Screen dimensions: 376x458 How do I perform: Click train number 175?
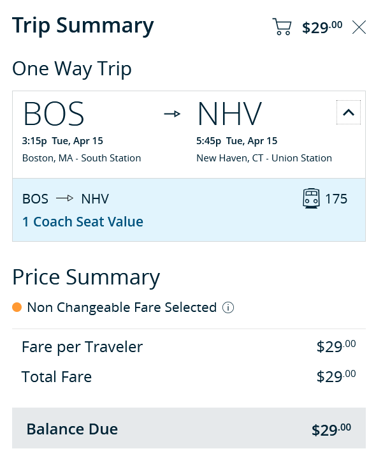pos(336,199)
